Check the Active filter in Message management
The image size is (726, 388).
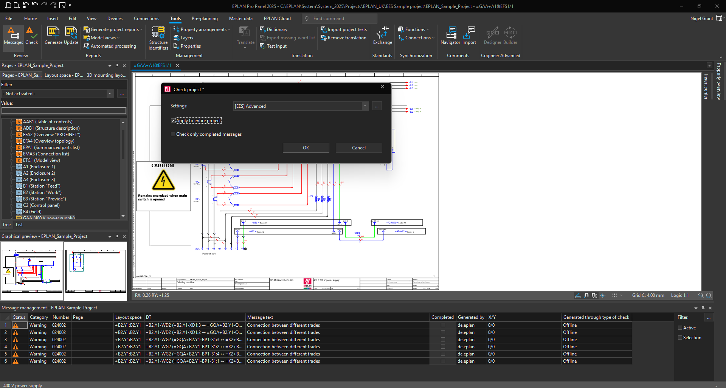[680, 327]
